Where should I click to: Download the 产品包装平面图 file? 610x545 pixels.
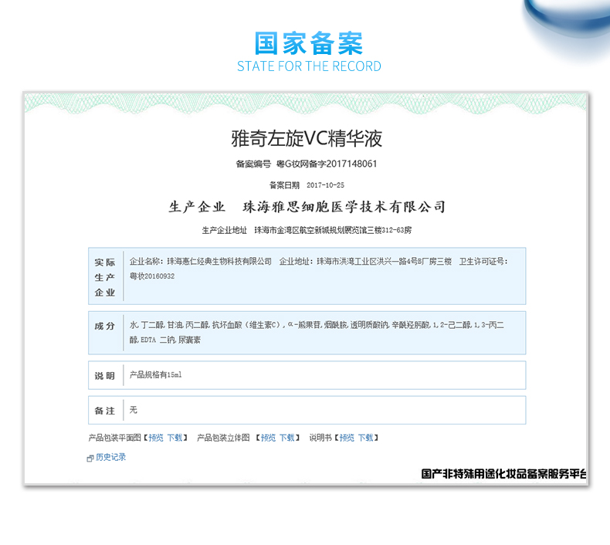tap(175, 438)
